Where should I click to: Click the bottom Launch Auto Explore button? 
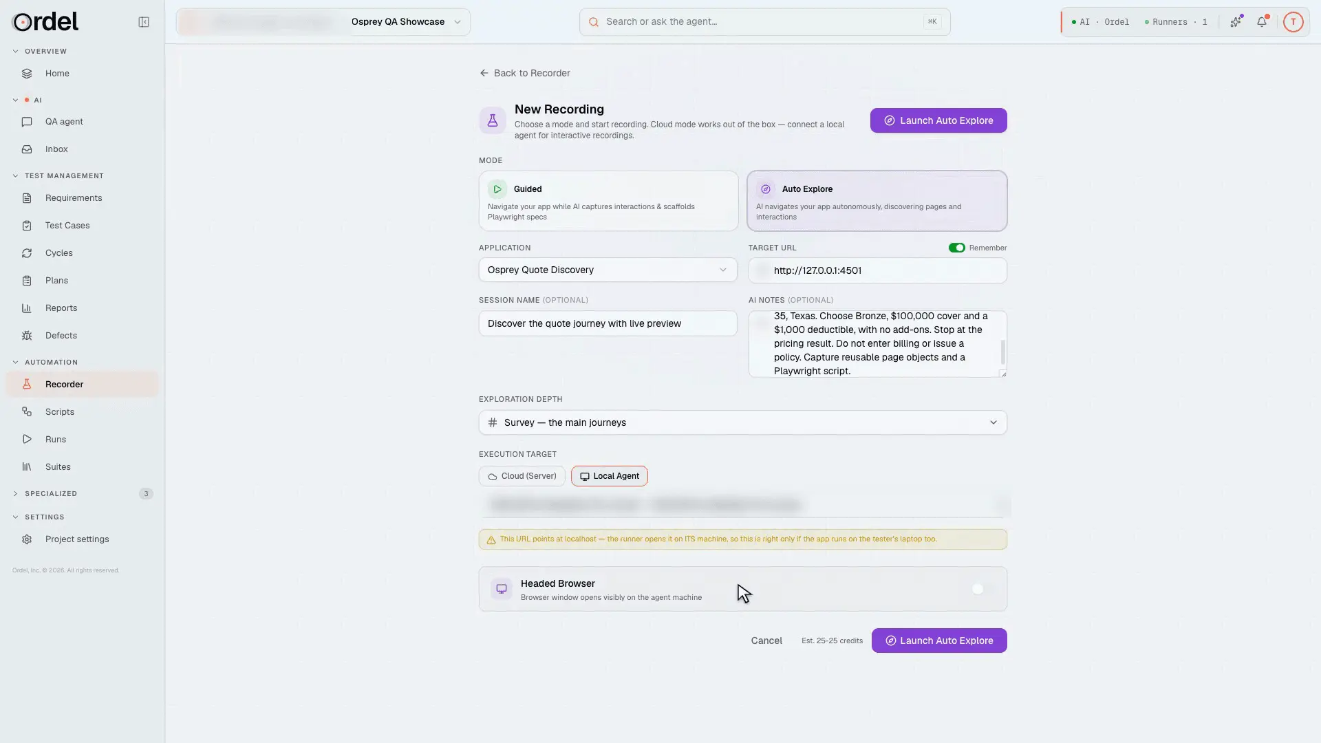(939, 640)
